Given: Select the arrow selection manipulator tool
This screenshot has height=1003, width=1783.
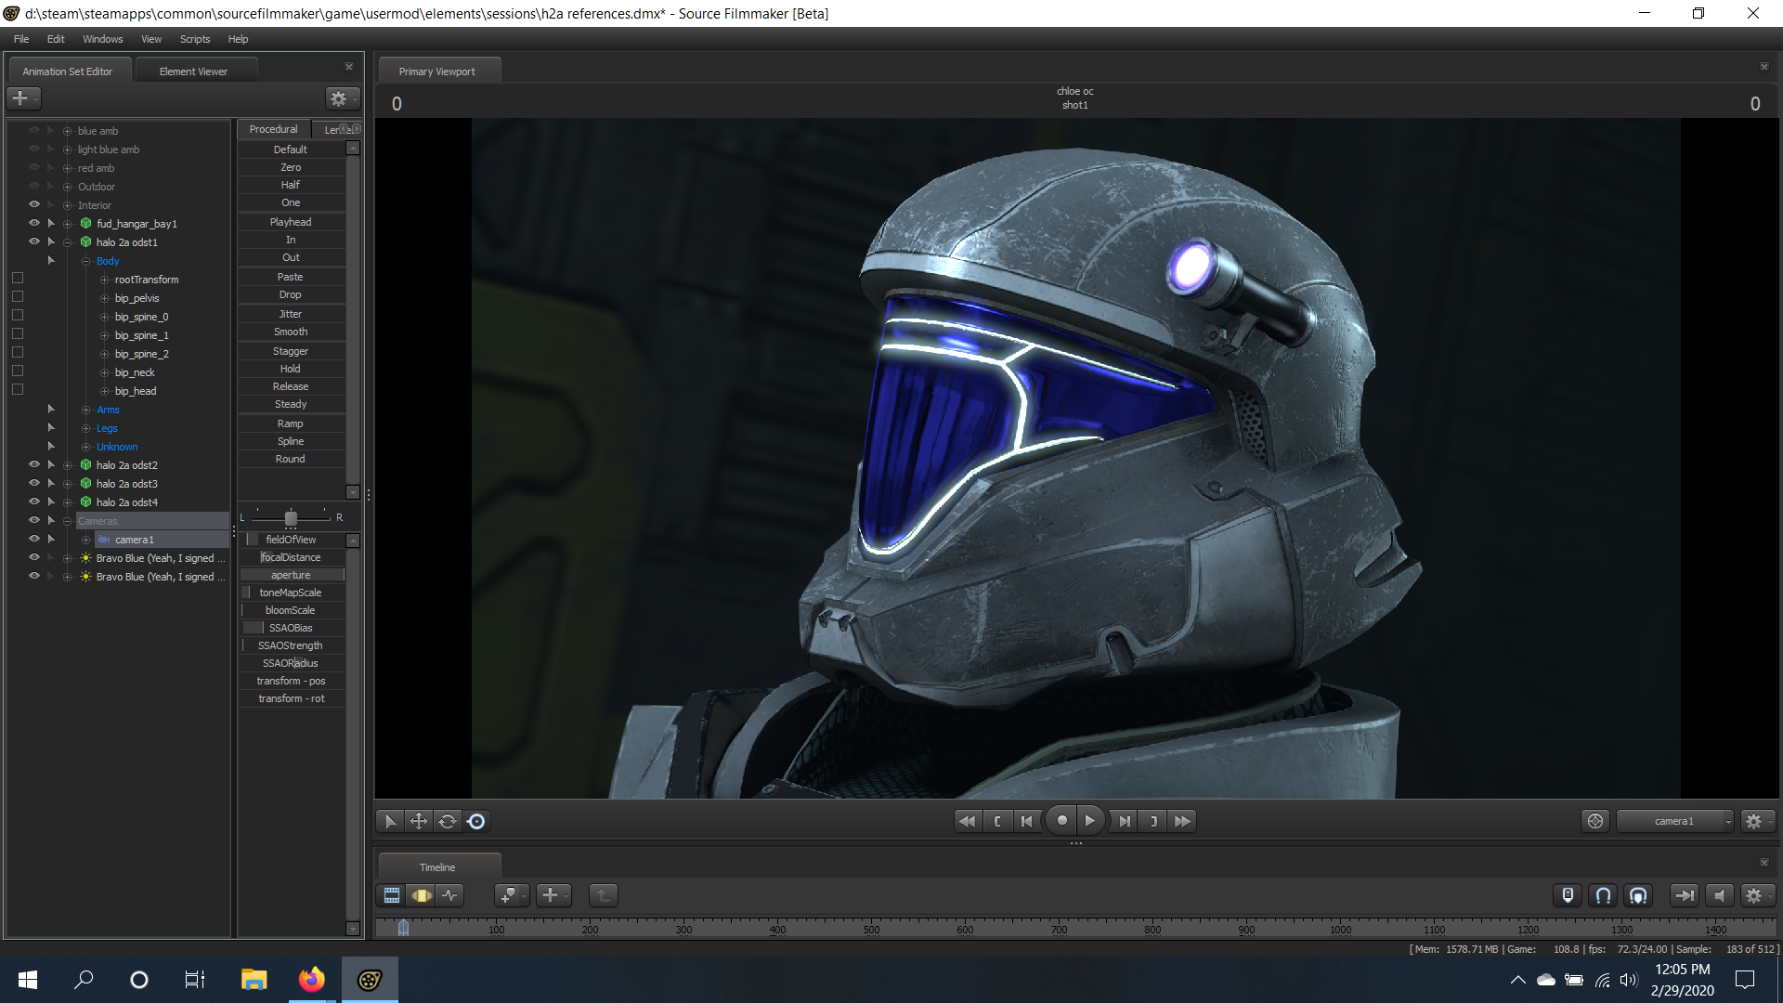Looking at the screenshot, I should click(390, 821).
